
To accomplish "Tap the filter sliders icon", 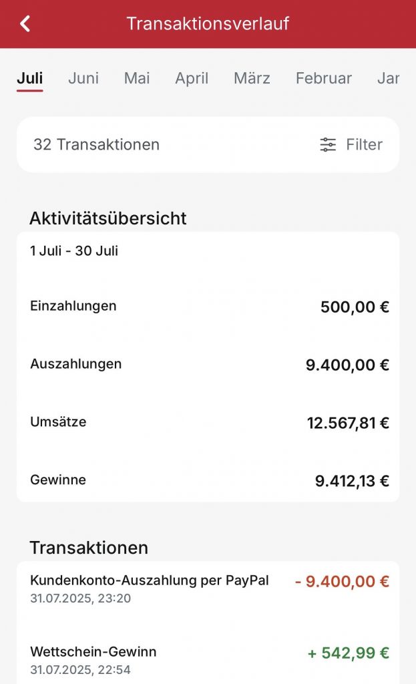I will tap(328, 145).
